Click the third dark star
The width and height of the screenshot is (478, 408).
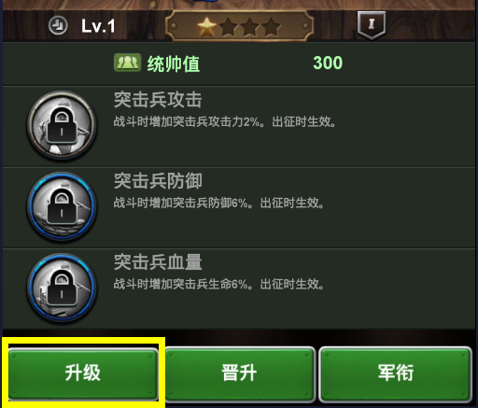point(250,27)
